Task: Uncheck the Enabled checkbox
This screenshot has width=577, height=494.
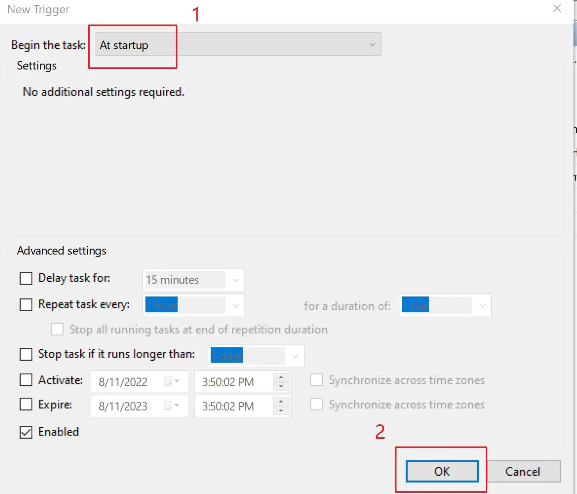Action: click(x=26, y=432)
